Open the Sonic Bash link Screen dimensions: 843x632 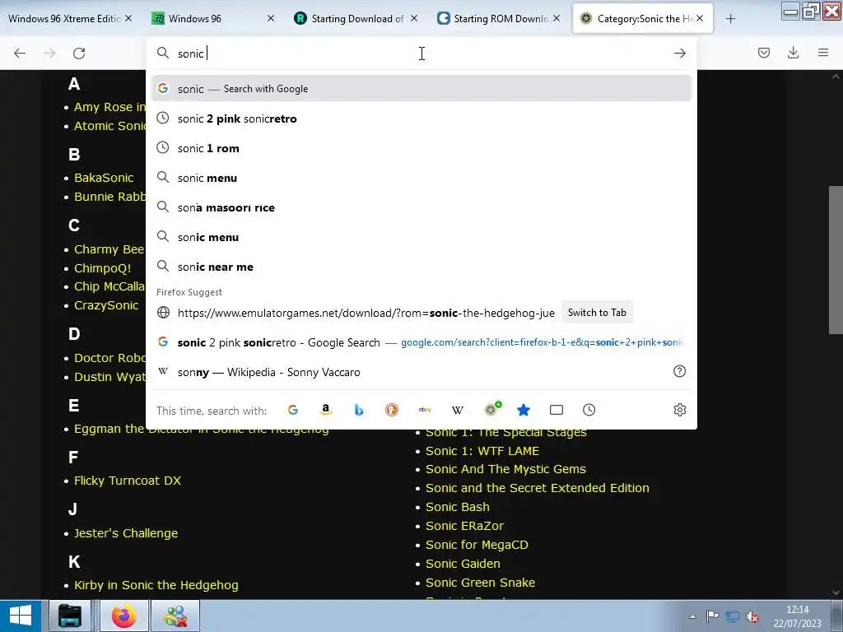(x=458, y=507)
